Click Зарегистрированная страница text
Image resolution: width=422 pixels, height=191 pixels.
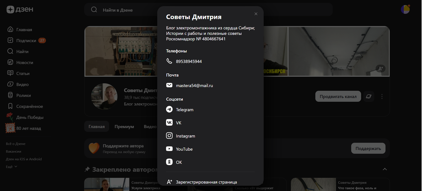(x=206, y=182)
